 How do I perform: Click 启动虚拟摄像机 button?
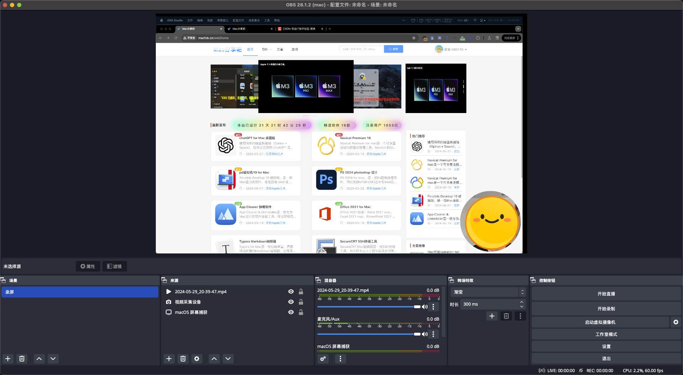pos(600,322)
